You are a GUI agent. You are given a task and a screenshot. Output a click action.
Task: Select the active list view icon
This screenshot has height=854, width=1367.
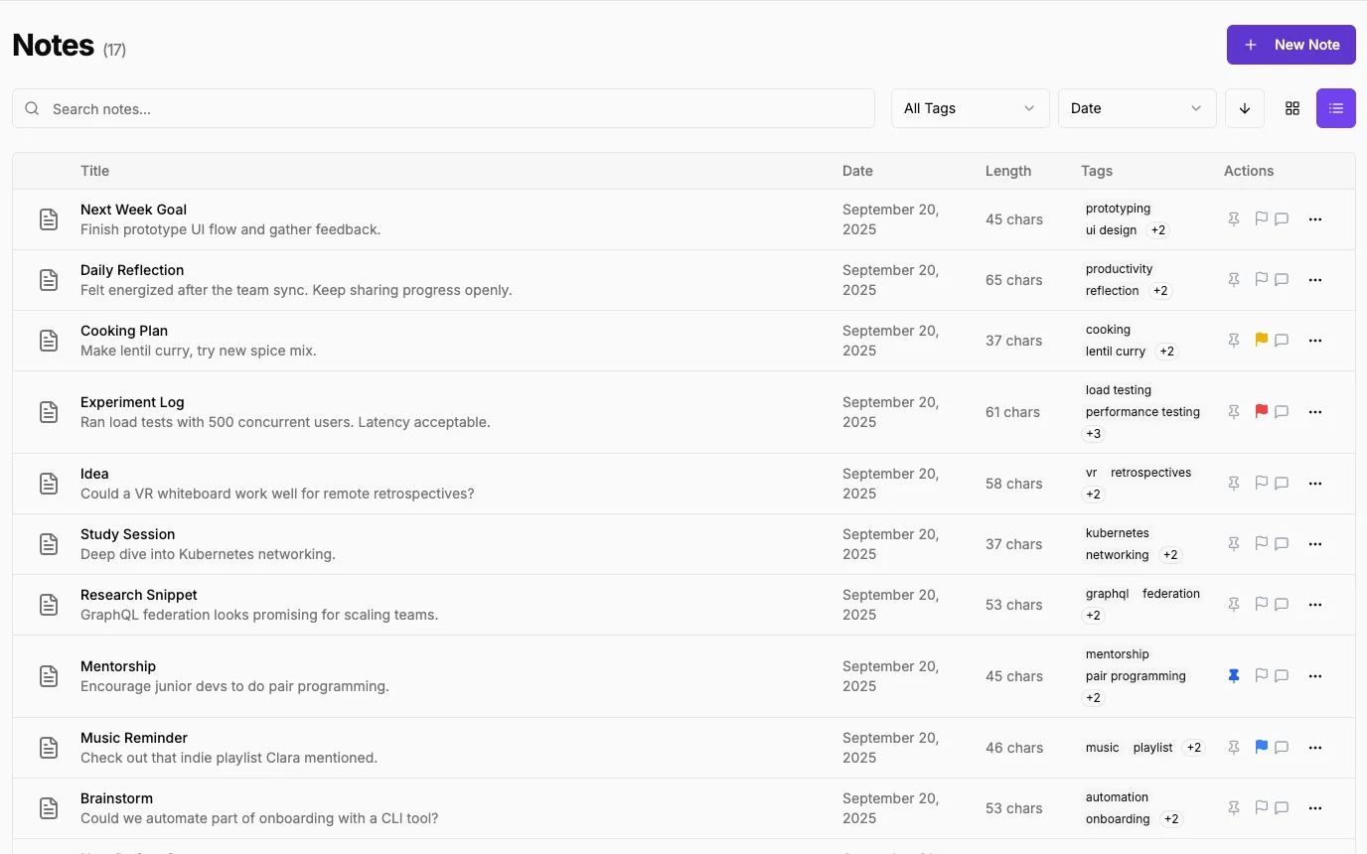point(1336,108)
